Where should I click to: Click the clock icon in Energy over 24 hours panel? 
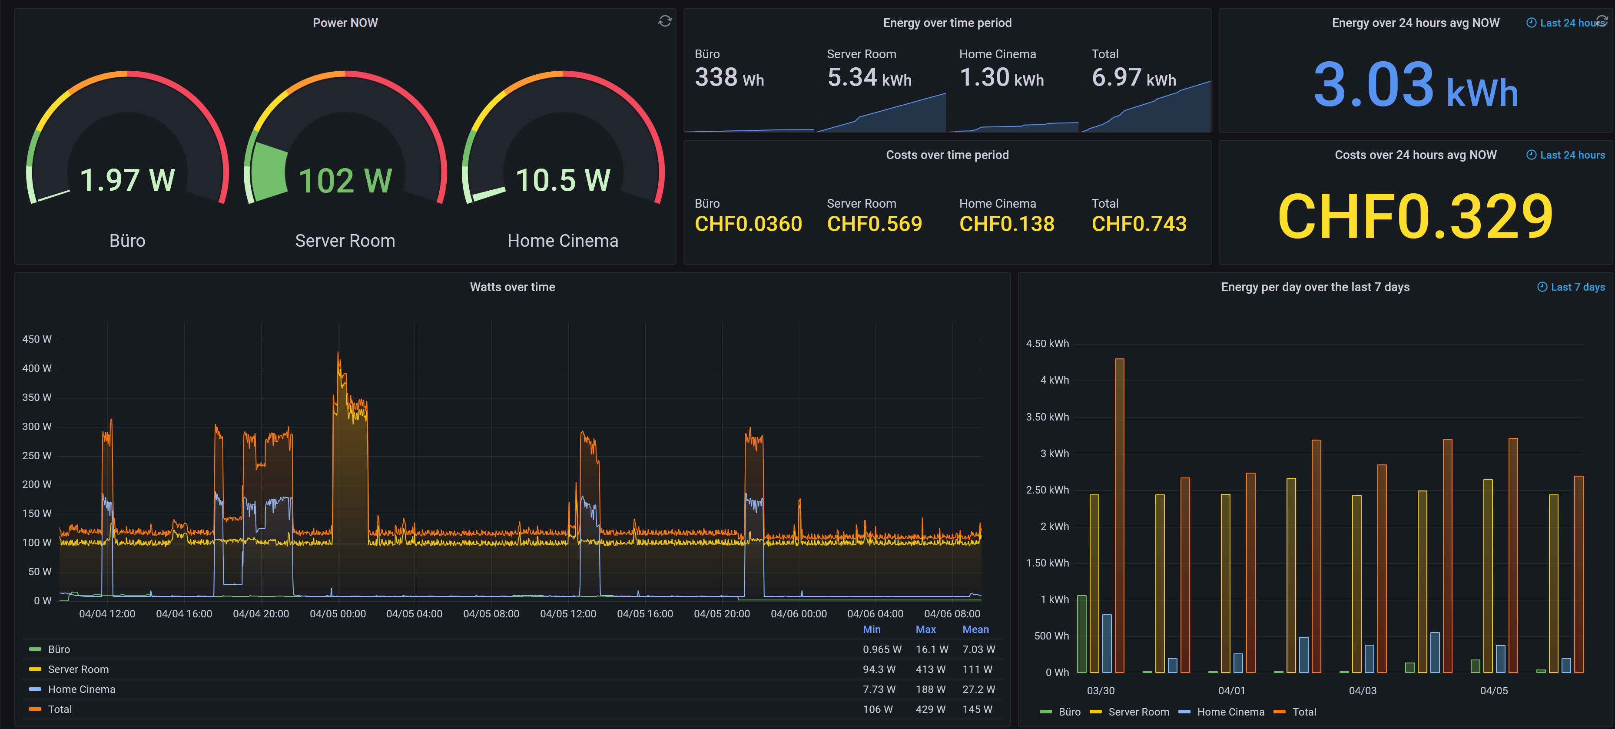(x=1531, y=23)
